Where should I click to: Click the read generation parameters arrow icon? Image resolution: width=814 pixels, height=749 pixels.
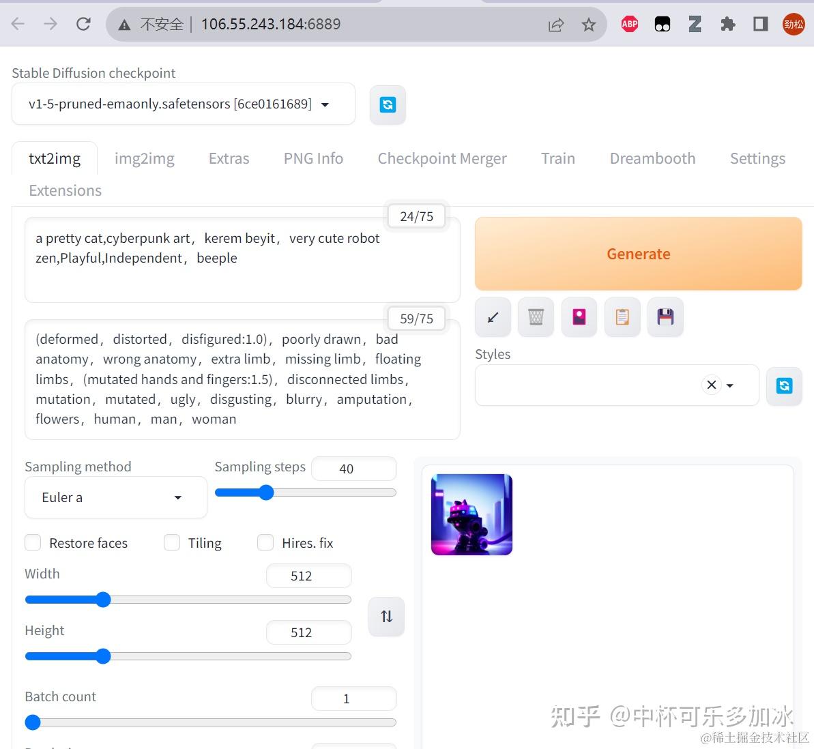coord(493,317)
